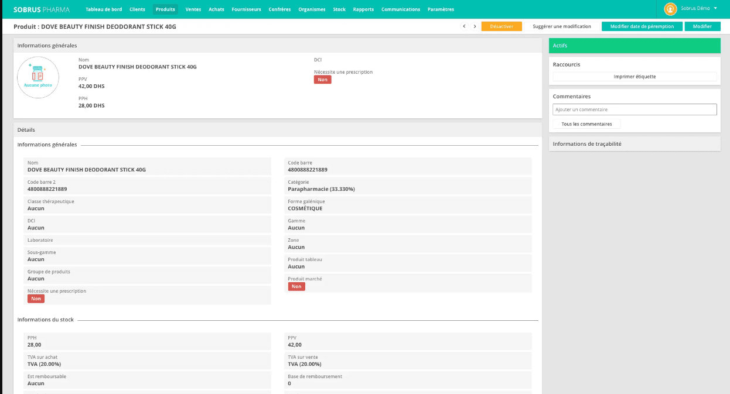Click the 'Aucune photo' product image placeholder
This screenshot has width=730, height=394.
(38, 77)
